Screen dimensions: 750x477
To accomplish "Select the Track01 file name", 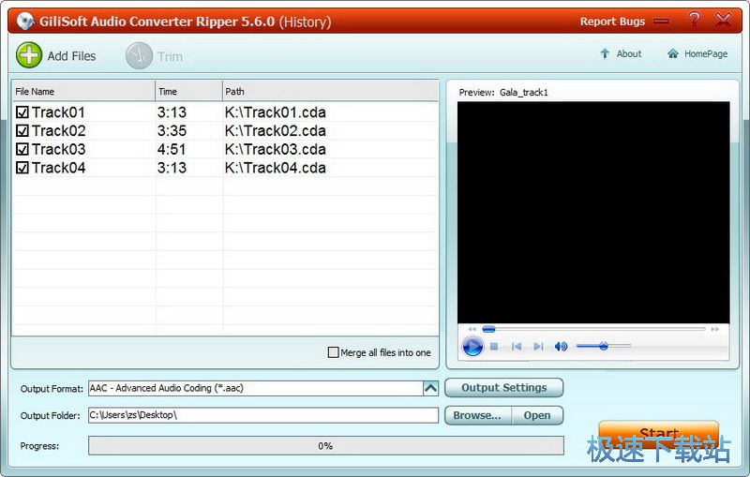I will click(58, 112).
